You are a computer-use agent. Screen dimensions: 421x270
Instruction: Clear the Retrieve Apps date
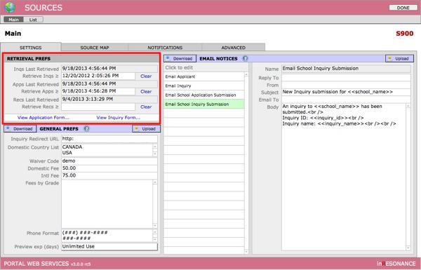146,92
